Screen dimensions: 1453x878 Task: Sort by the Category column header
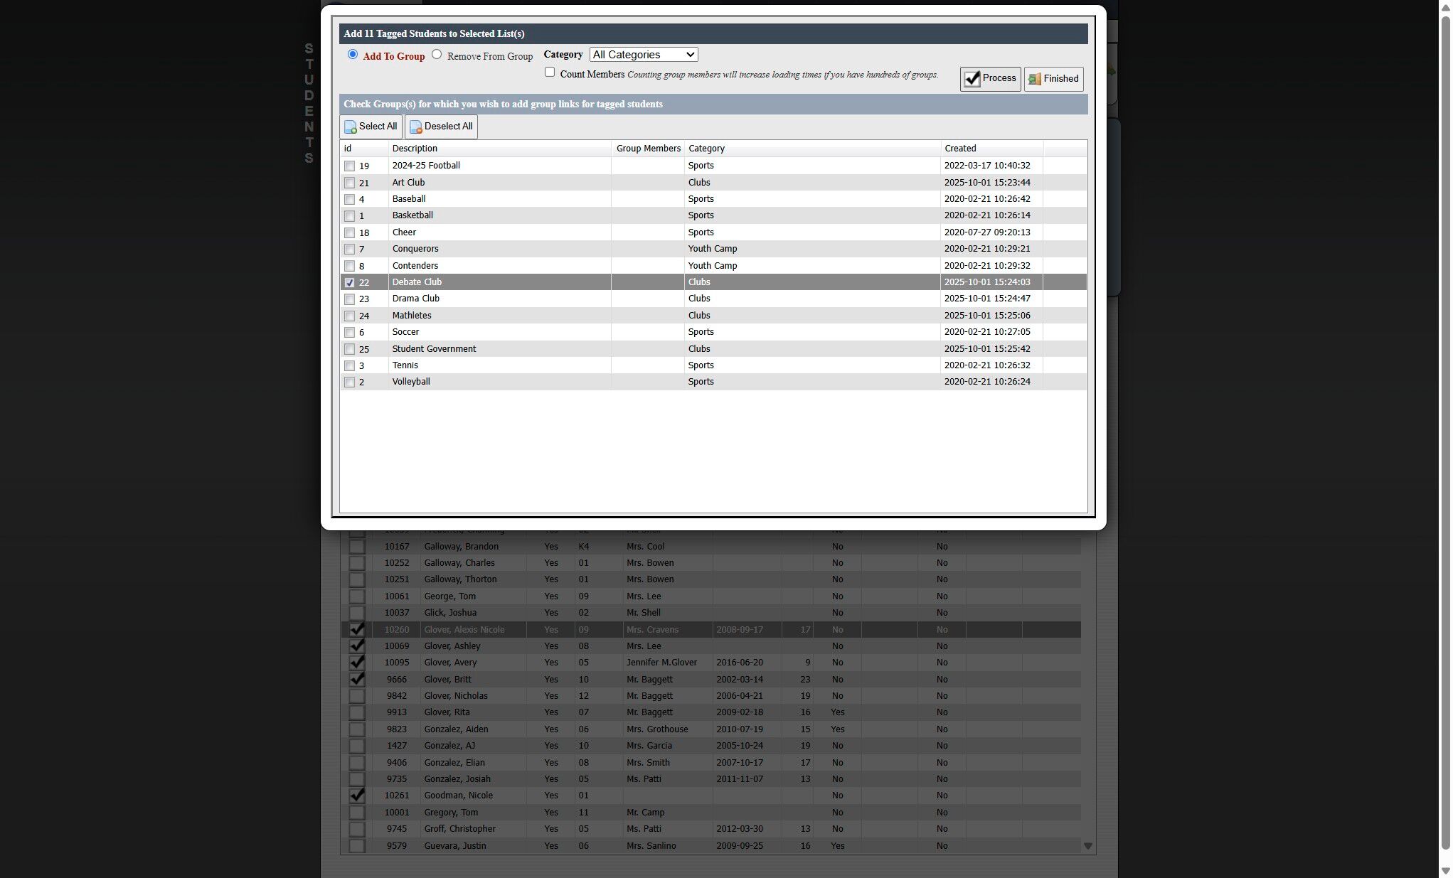pyautogui.click(x=706, y=149)
